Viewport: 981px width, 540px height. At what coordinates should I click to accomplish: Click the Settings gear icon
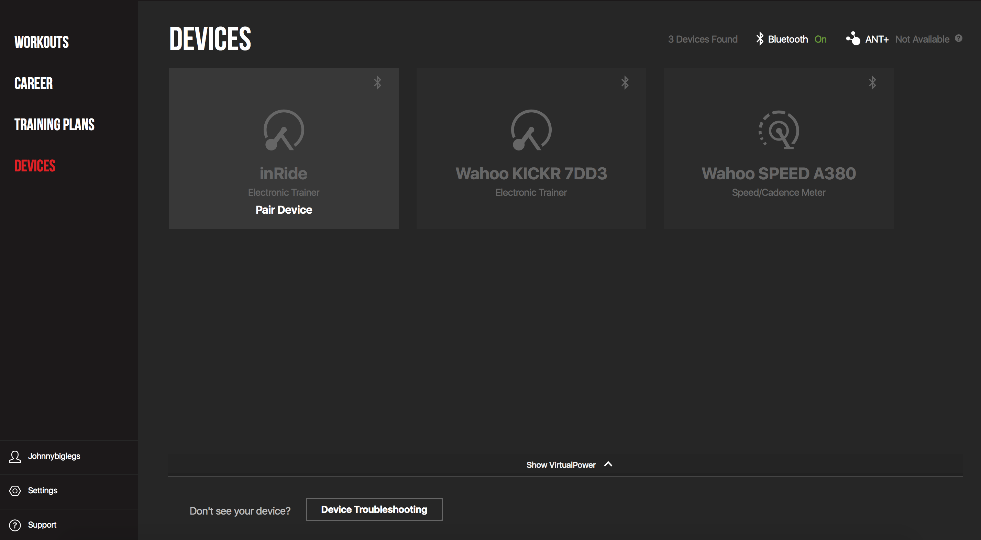15,491
